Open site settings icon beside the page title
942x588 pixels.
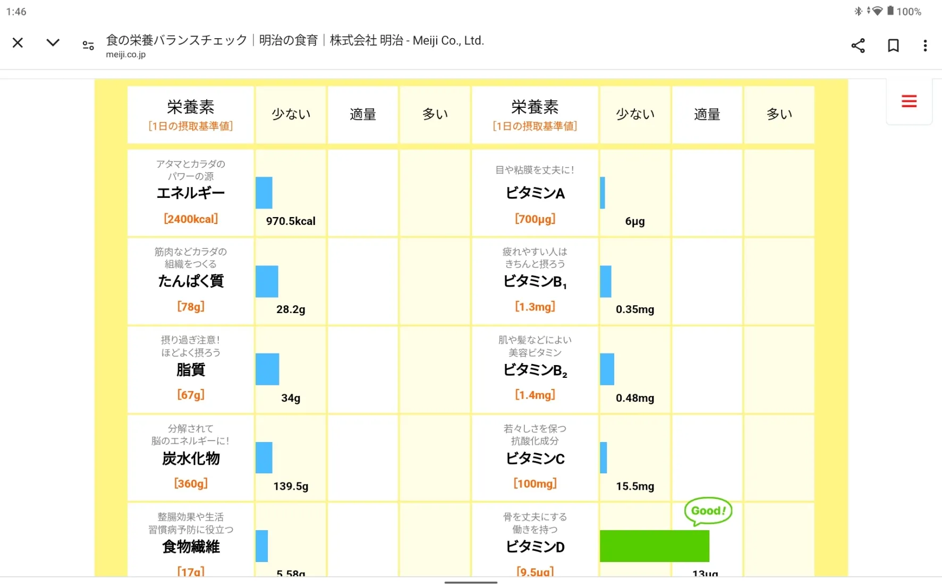[88, 46]
